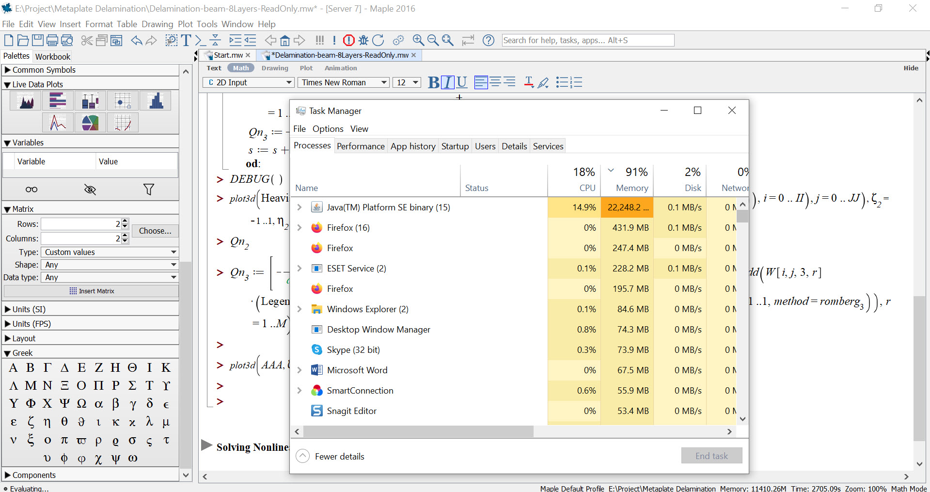This screenshot has width=930, height=492.
Task: Apply a bulleted list format
Action: [562, 82]
